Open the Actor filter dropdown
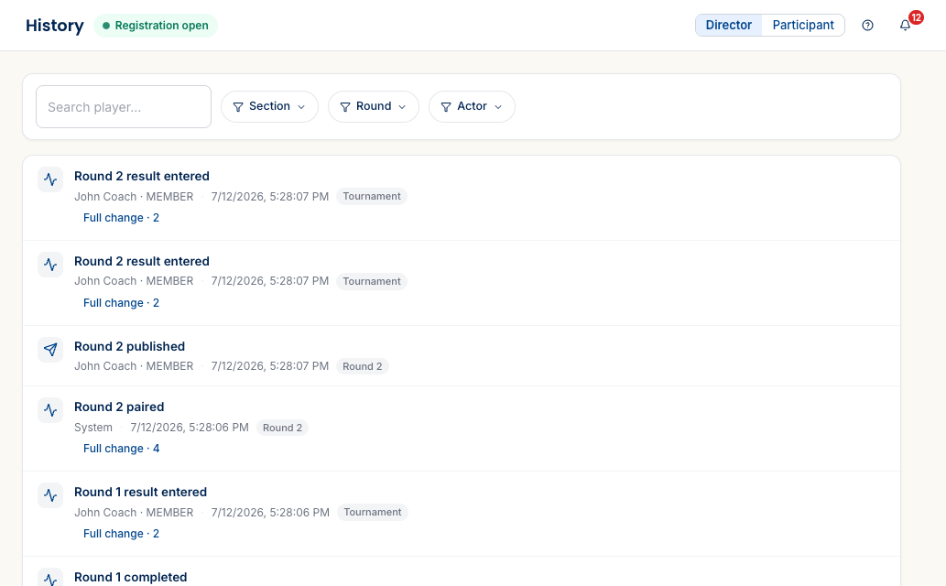The width and height of the screenshot is (946, 586). pos(472,107)
